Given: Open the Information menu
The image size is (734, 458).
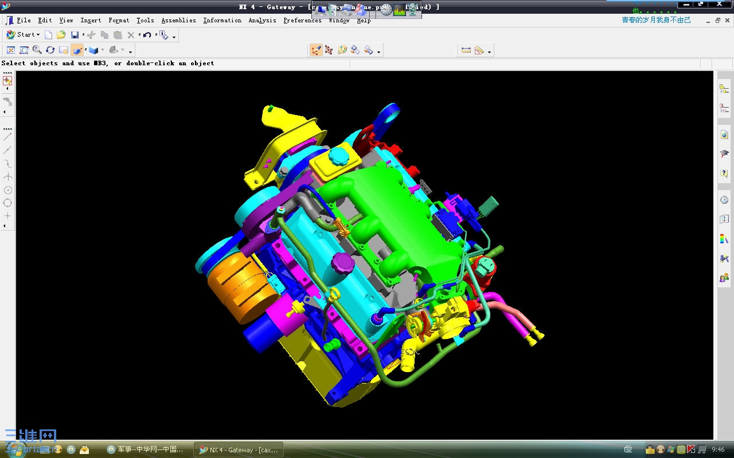Looking at the screenshot, I should [222, 20].
